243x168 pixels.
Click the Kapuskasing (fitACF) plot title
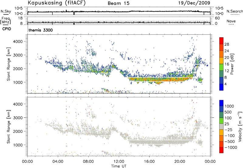coord(56,3)
